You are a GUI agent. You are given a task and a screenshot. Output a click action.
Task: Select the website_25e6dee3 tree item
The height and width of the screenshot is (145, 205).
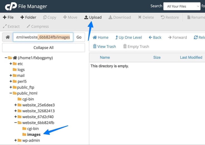click(38, 105)
